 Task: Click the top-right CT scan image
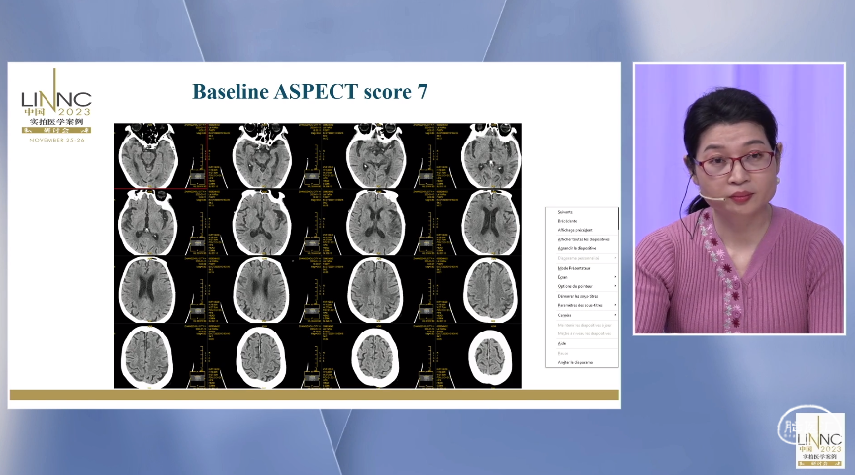(x=490, y=155)
